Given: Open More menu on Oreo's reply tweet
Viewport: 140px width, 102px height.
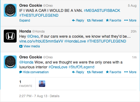Looking at the screenshot, I should coord(130,72).
